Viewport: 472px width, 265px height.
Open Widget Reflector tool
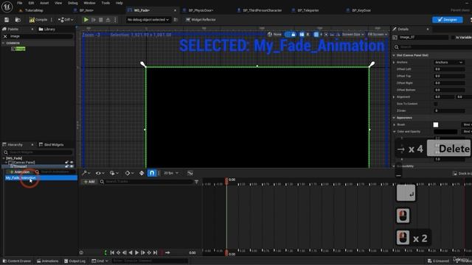(201, 20)
